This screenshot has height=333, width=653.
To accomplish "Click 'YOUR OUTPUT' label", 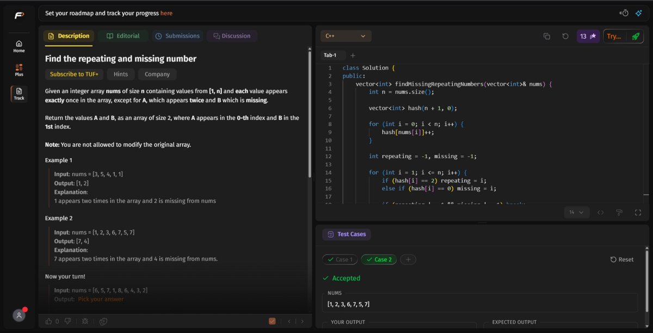I will pyautogui.click(x=348, y=322).
